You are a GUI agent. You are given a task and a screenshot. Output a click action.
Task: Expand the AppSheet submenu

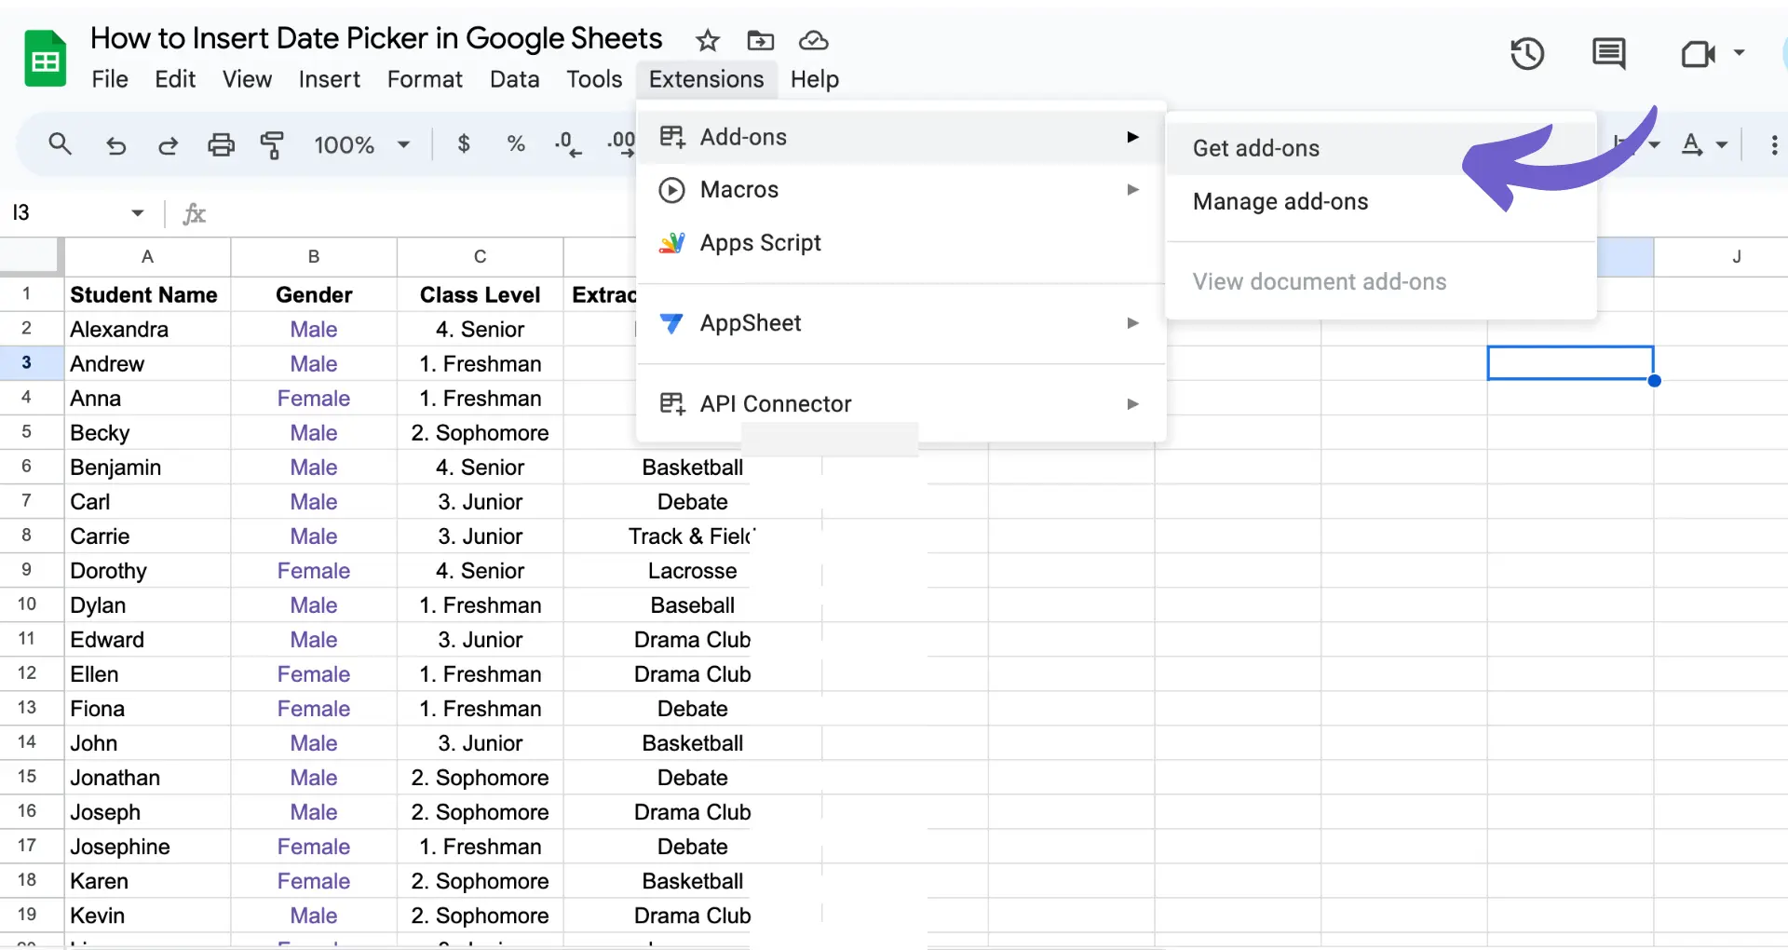(x=901, y=323)
